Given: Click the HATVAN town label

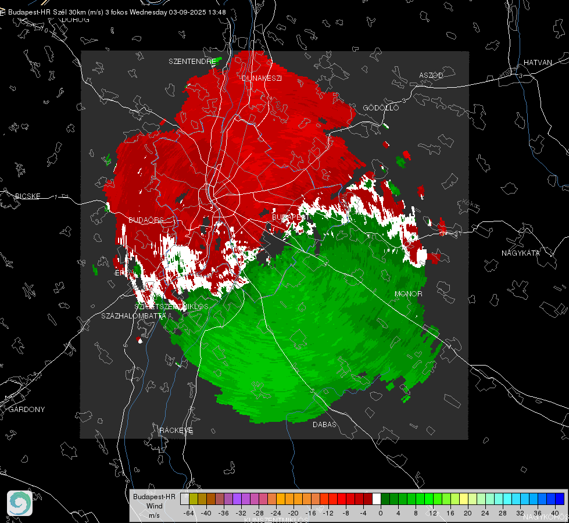Looking at the screenshot, I should pos(538,62).
